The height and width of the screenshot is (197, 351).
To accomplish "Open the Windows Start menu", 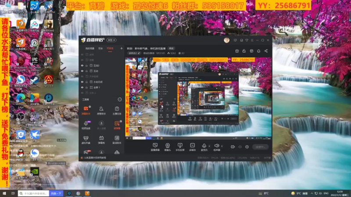I will click(4, 193).
